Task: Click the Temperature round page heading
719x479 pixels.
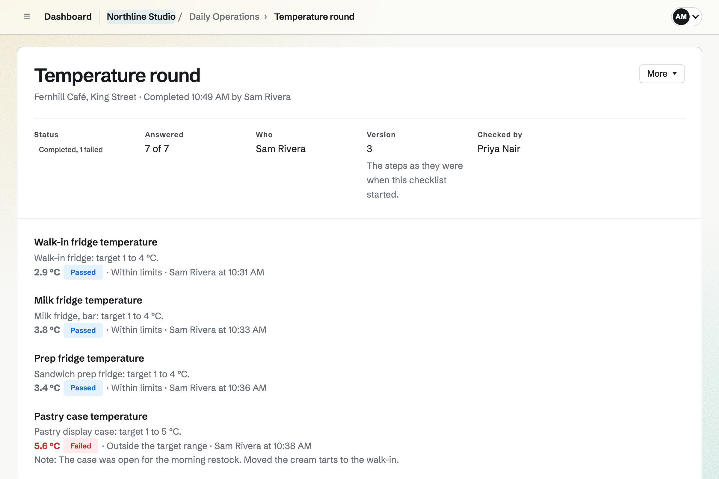Action: (117, 75)
